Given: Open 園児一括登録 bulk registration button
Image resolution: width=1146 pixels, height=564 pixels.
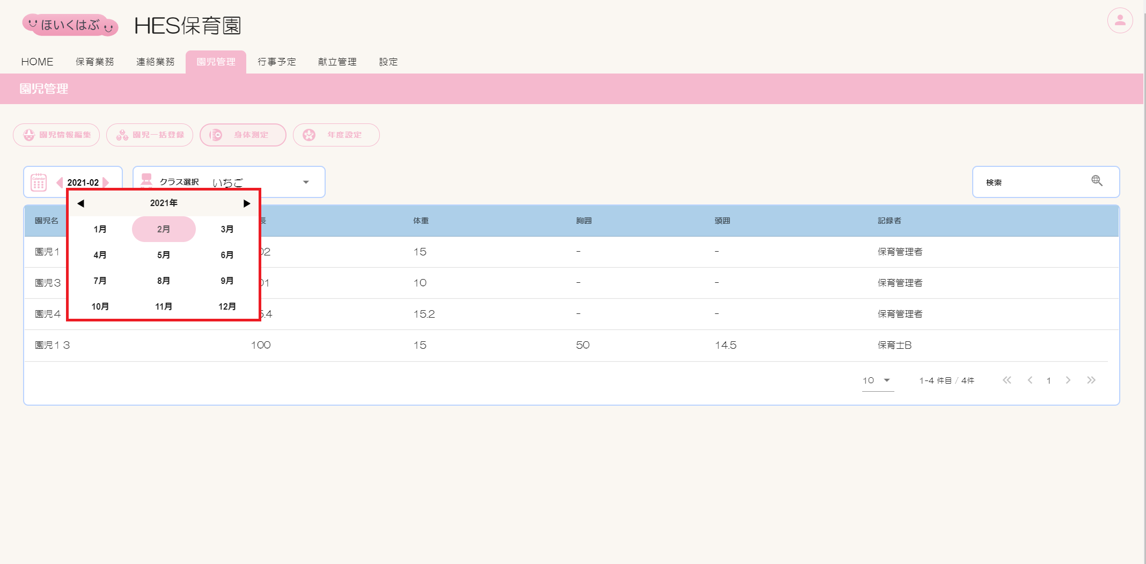Looking at the screenshot, I should [150, 135].
